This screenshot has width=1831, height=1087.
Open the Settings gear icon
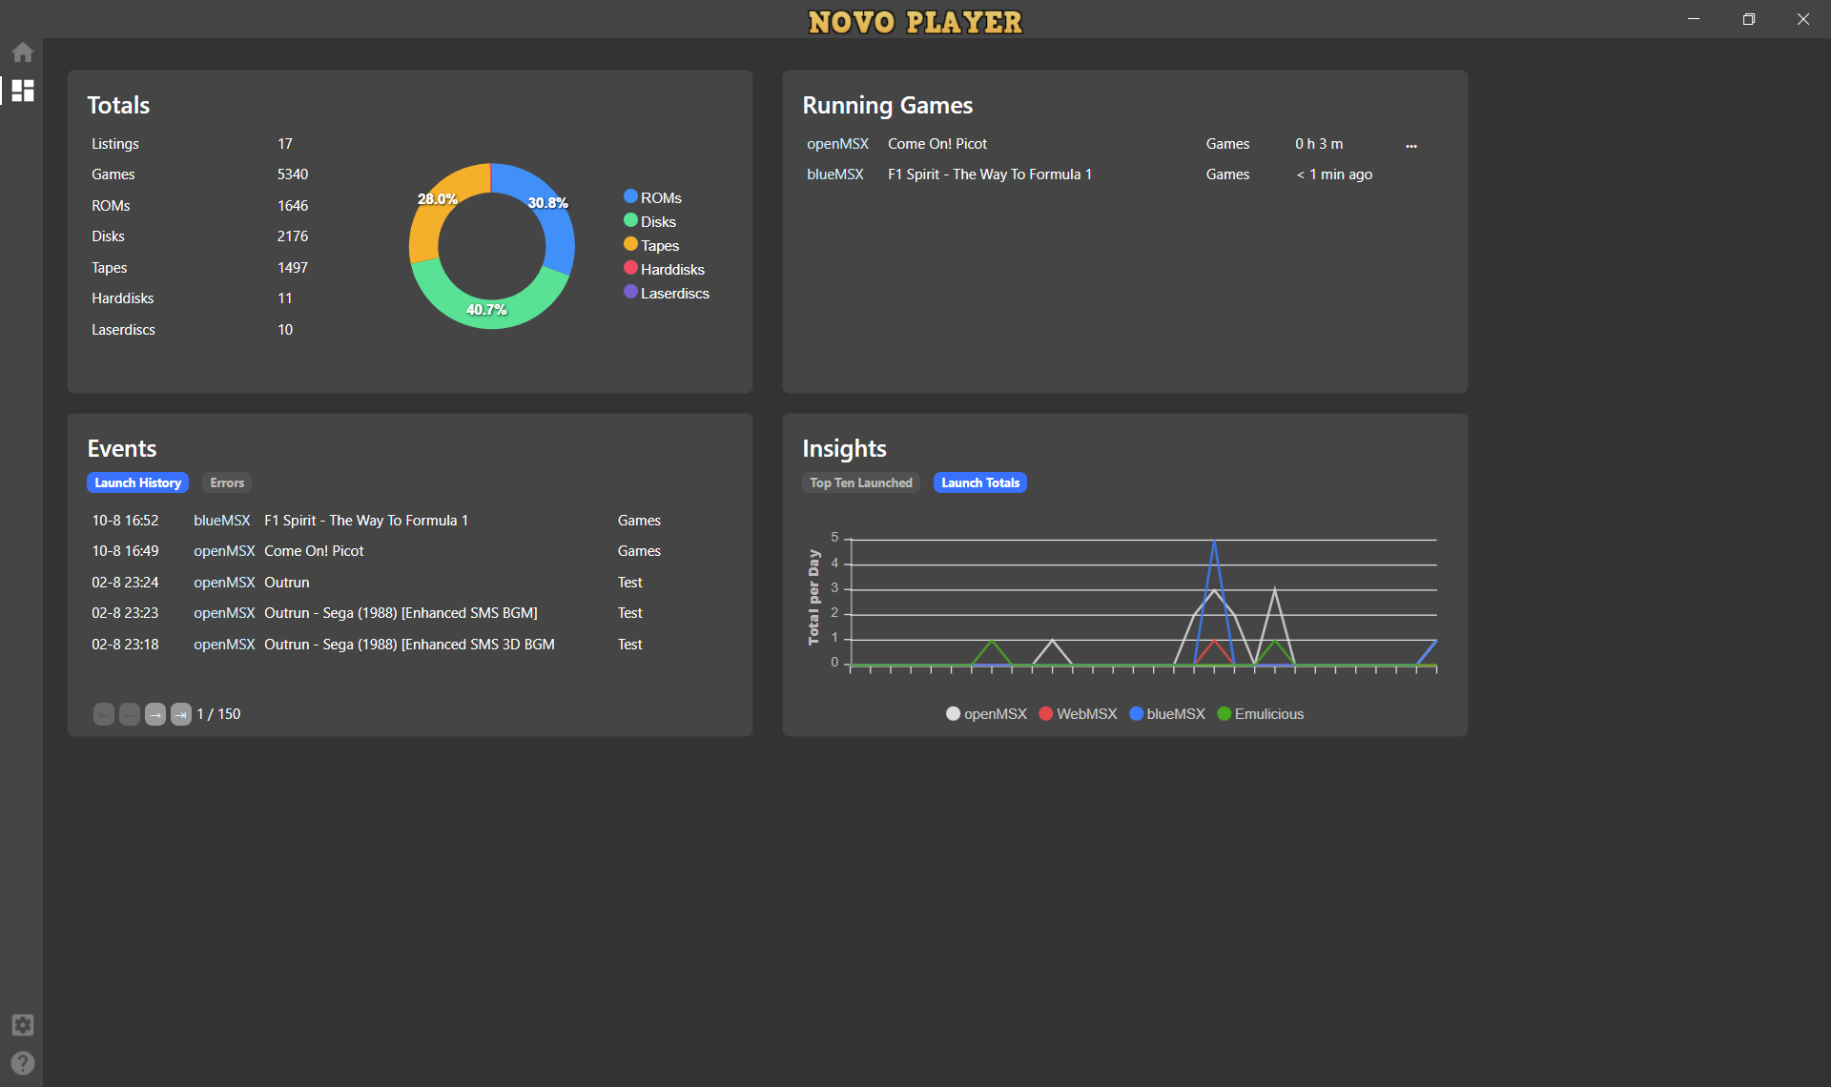pyautogui.click(x=23, y=1025)
